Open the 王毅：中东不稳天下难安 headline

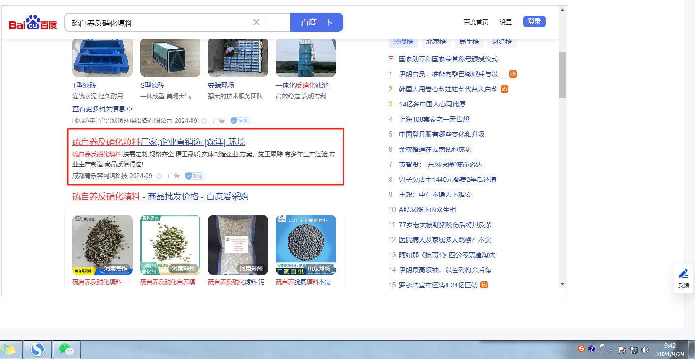point(435,195)
